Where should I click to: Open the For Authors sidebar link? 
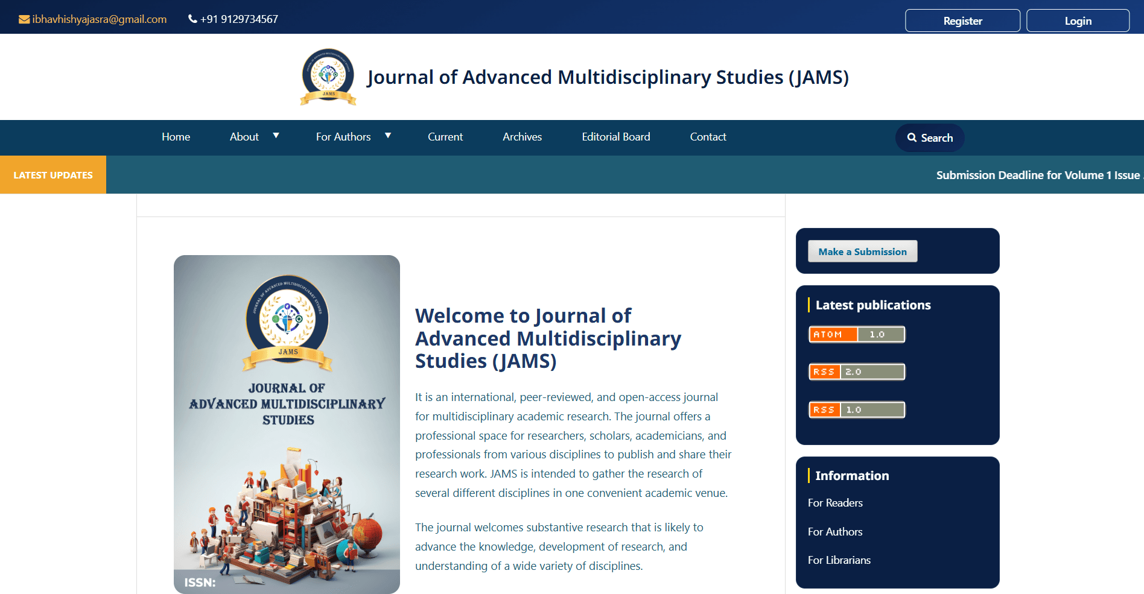click(835, 532)
